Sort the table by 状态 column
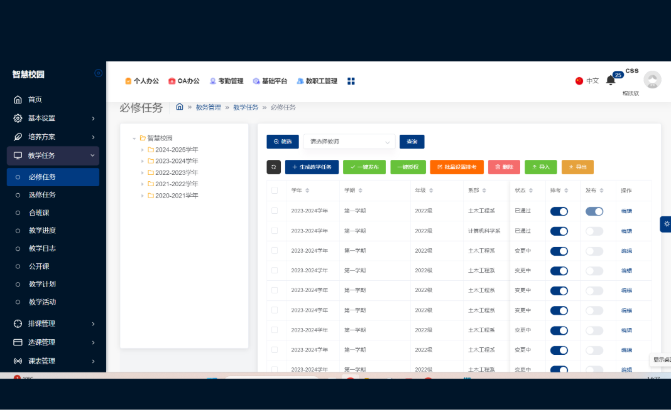 (531, 191)
